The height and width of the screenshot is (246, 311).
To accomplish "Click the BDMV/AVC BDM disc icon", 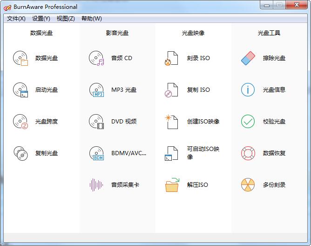I will pos(96,153).
